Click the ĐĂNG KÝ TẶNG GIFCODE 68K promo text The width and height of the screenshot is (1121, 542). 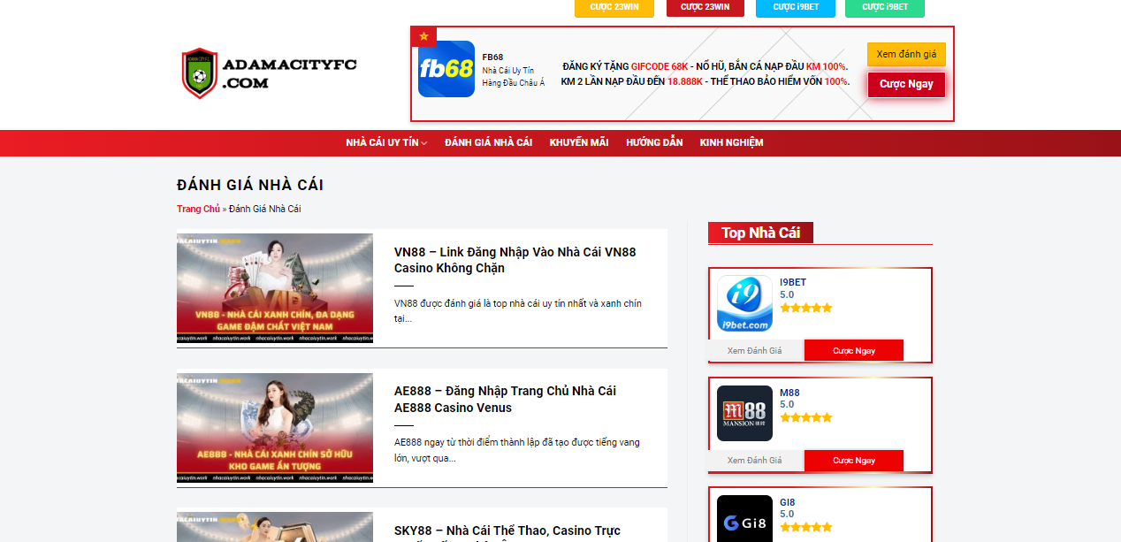point(705,66)
